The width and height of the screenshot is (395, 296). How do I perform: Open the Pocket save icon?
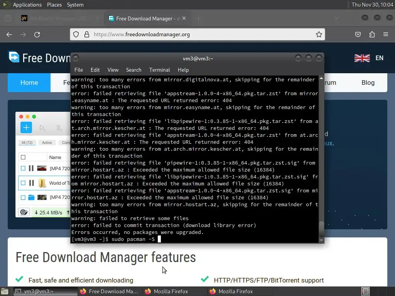[x=358, y=34]
